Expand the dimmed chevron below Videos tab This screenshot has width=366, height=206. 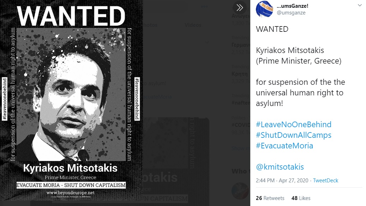coord(207,42)
